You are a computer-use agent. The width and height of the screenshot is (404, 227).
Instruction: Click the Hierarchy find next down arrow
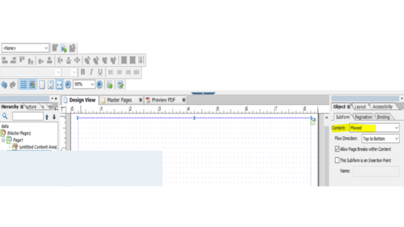click(x=54, y=117)
